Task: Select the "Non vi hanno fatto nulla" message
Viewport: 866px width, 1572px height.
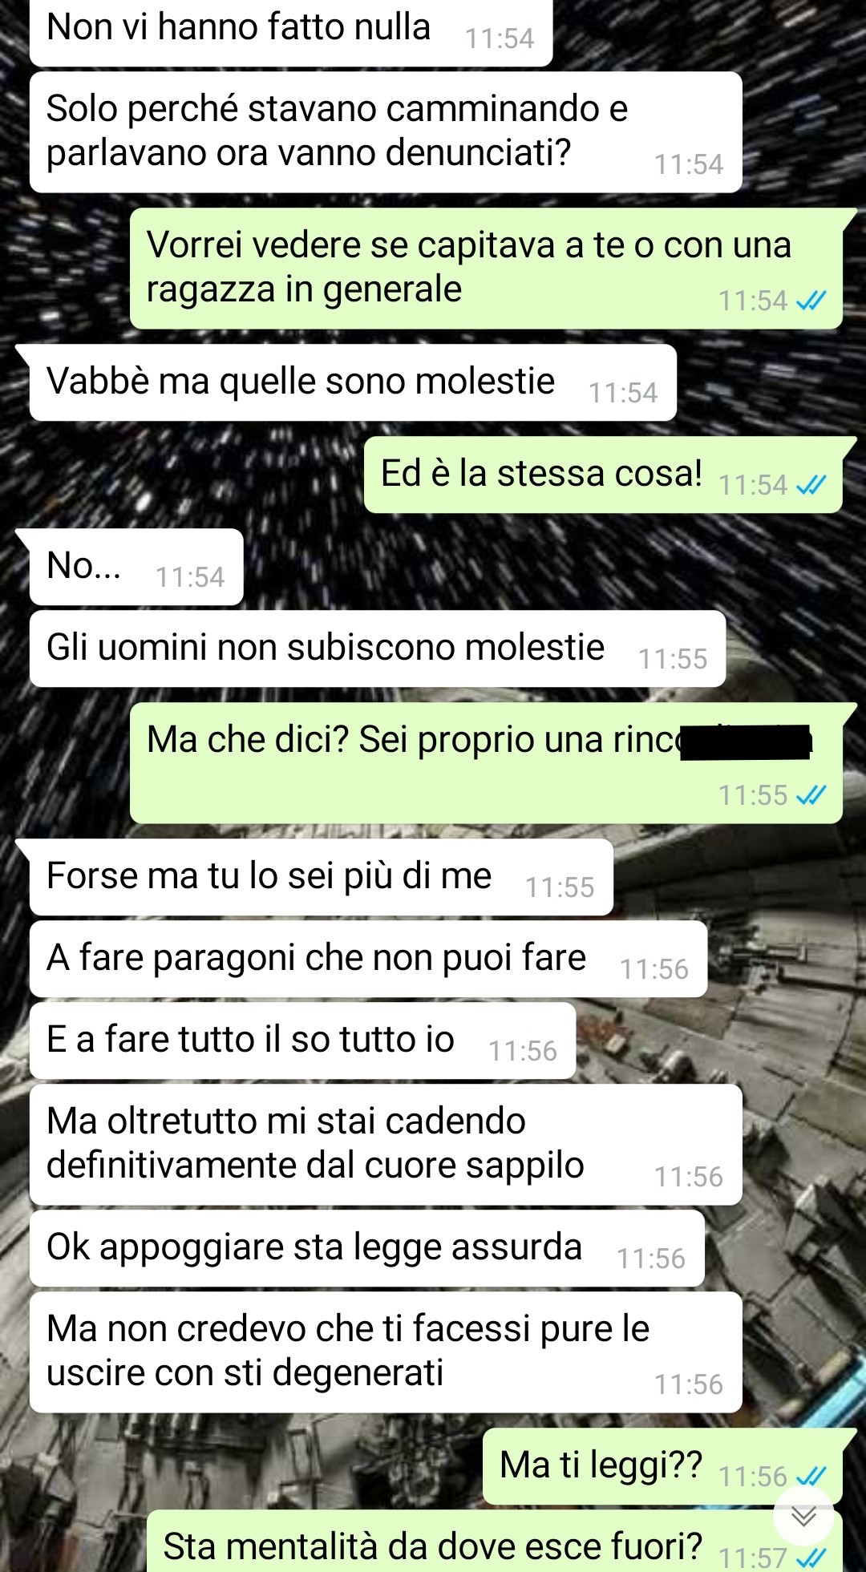Action: tap(291, 30)
